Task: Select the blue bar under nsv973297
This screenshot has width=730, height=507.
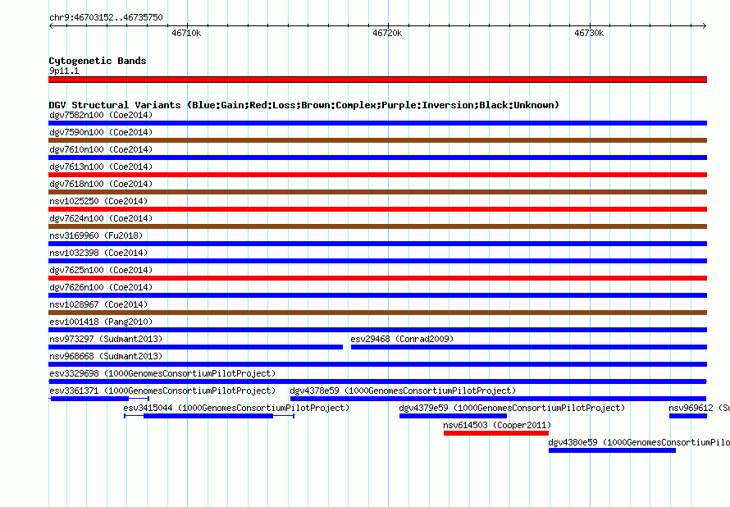Action: [195, 347]
